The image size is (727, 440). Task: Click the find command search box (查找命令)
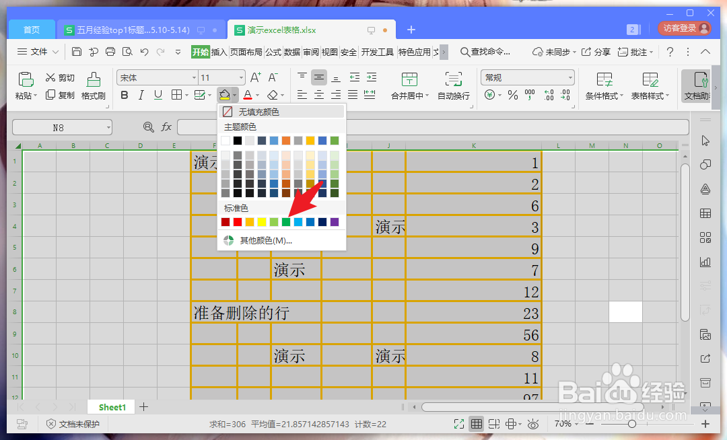(x=485, y=52)
